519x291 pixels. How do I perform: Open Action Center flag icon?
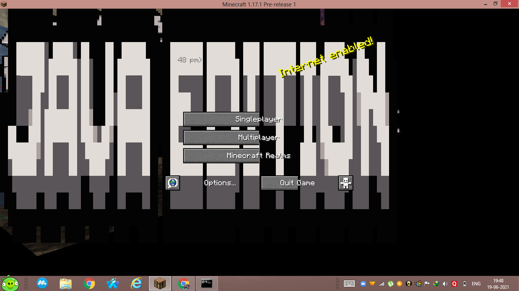point(427,283)
